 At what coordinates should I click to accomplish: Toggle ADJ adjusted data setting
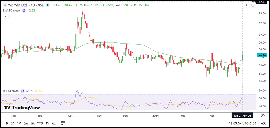coord(263,123)
